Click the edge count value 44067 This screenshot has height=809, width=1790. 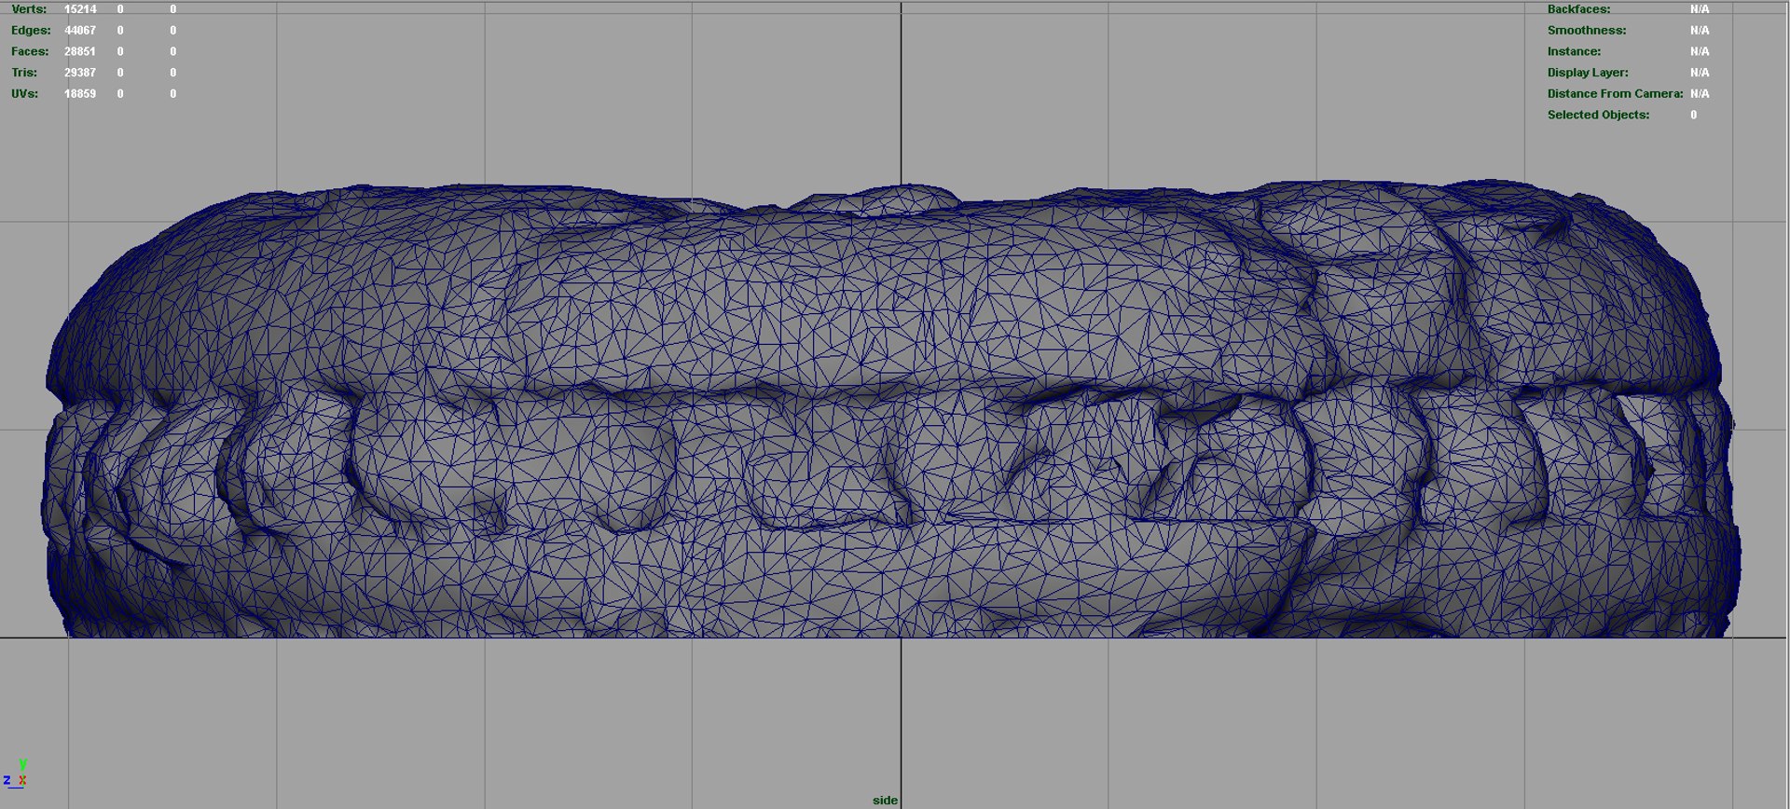point(80,31)
